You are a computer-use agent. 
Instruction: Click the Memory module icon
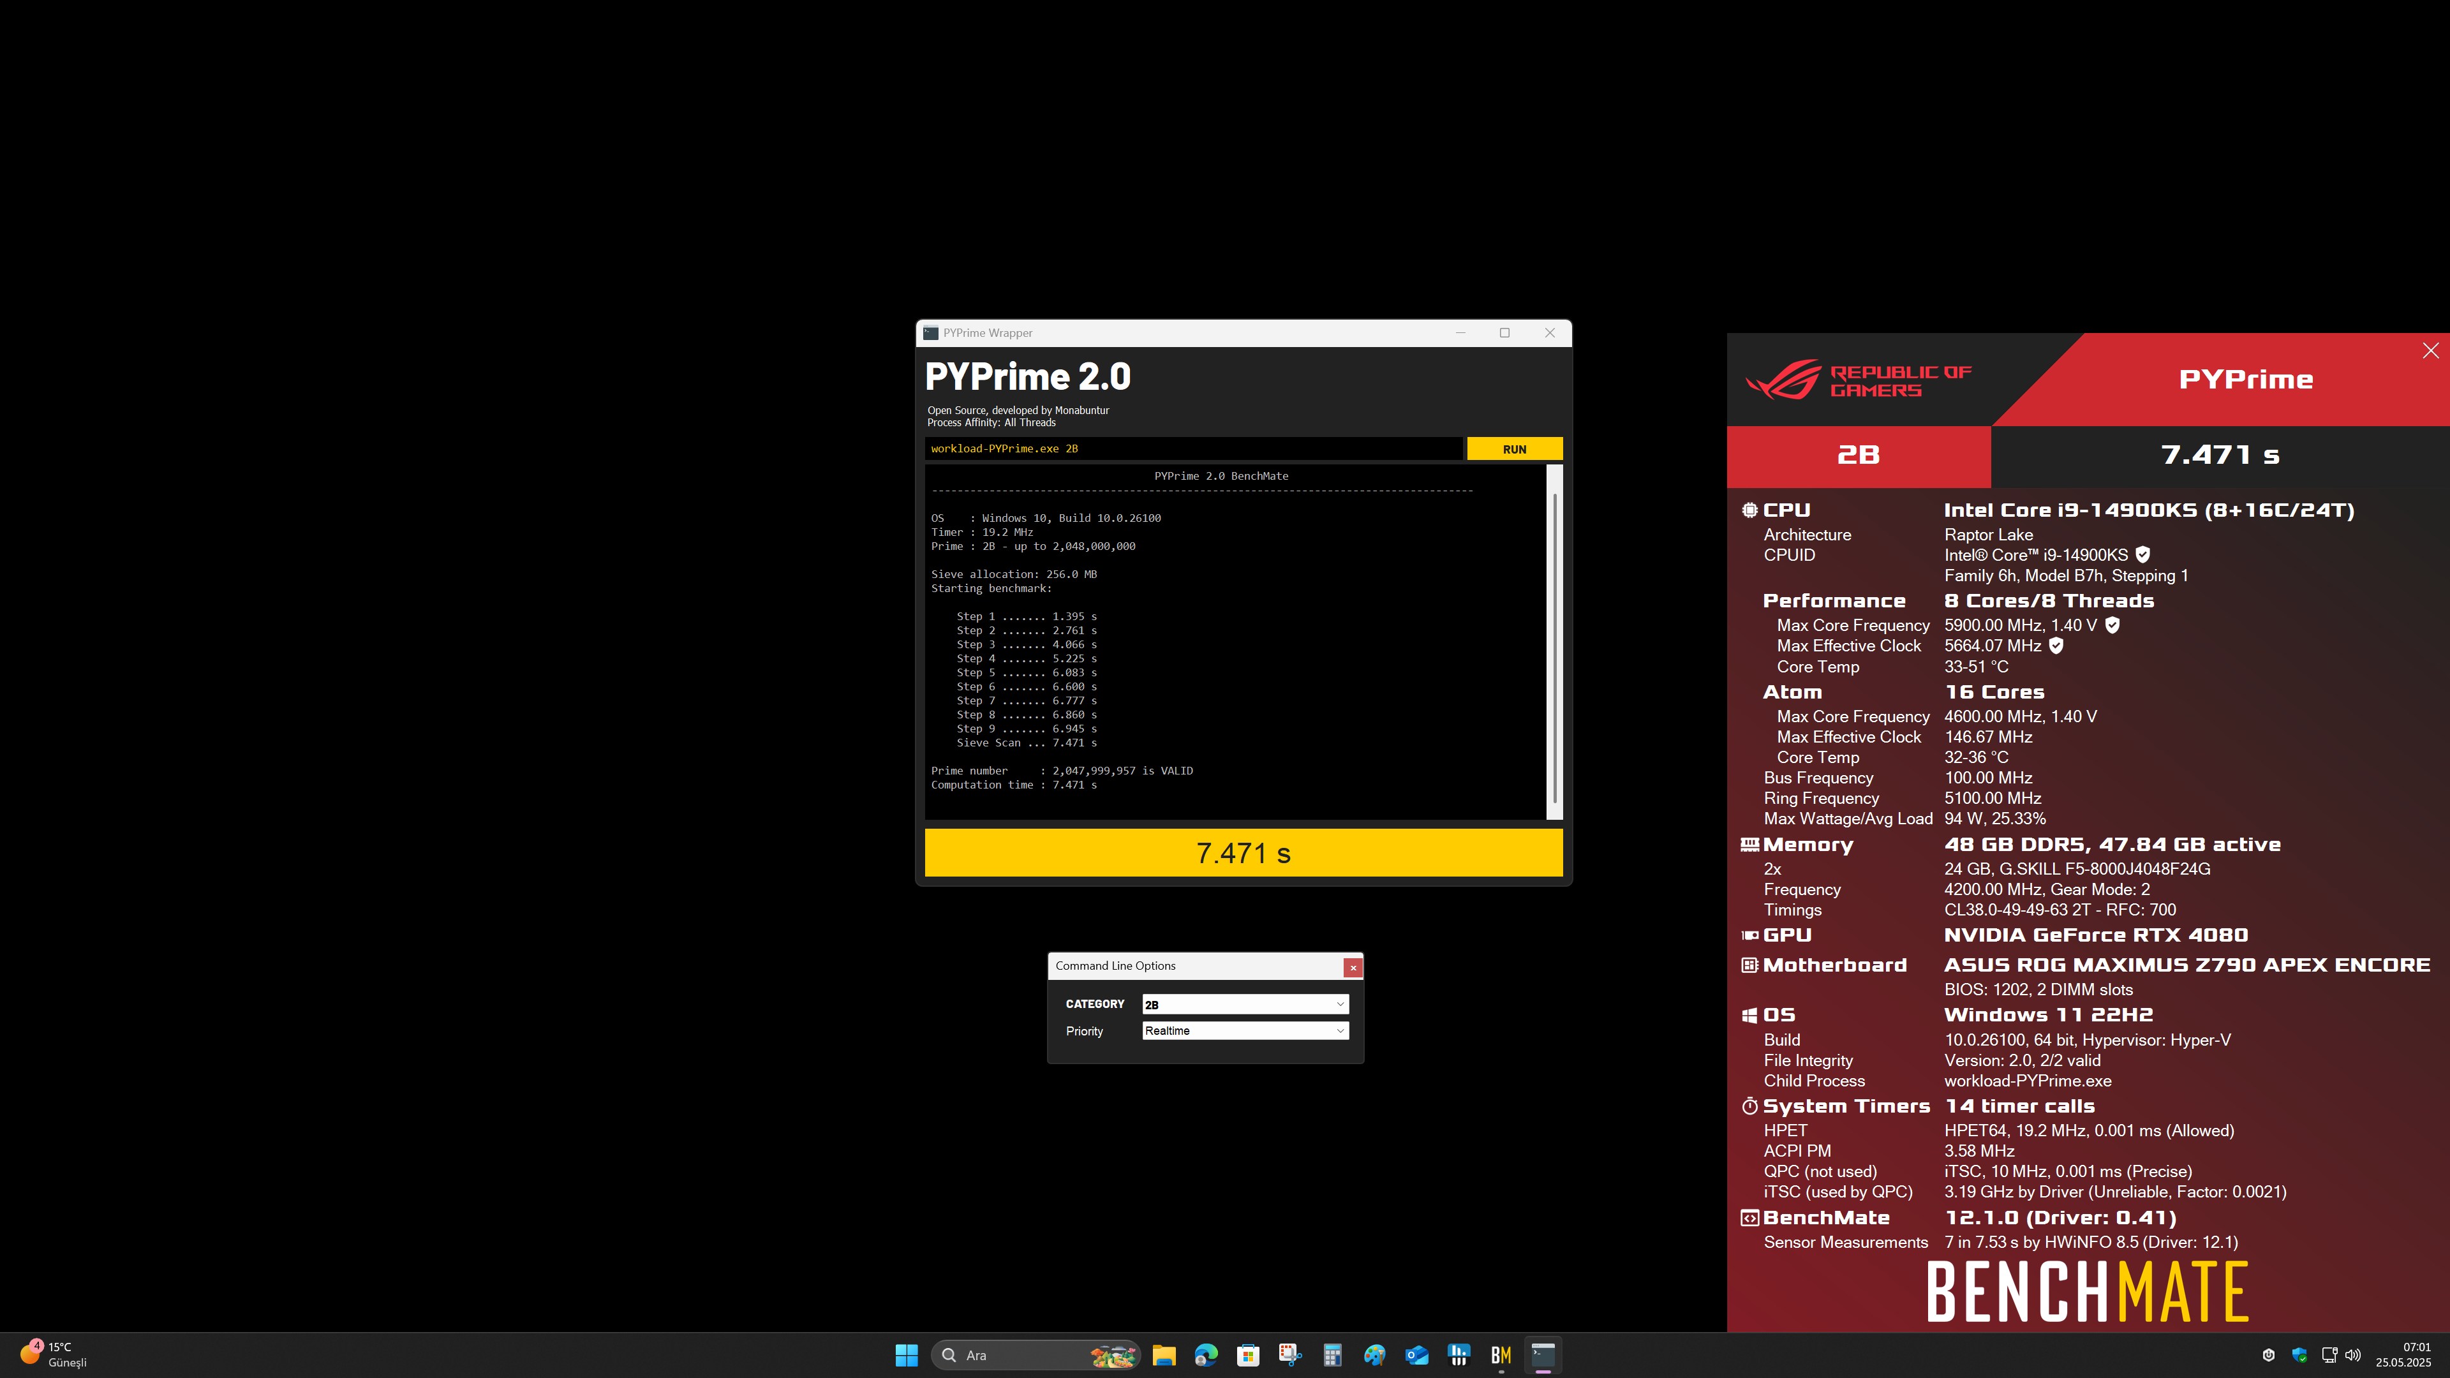coord(1749,845)
